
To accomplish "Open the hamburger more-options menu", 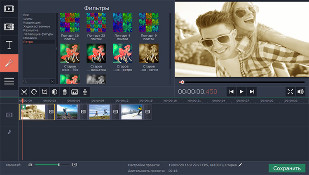I will [x=9, y=81].
